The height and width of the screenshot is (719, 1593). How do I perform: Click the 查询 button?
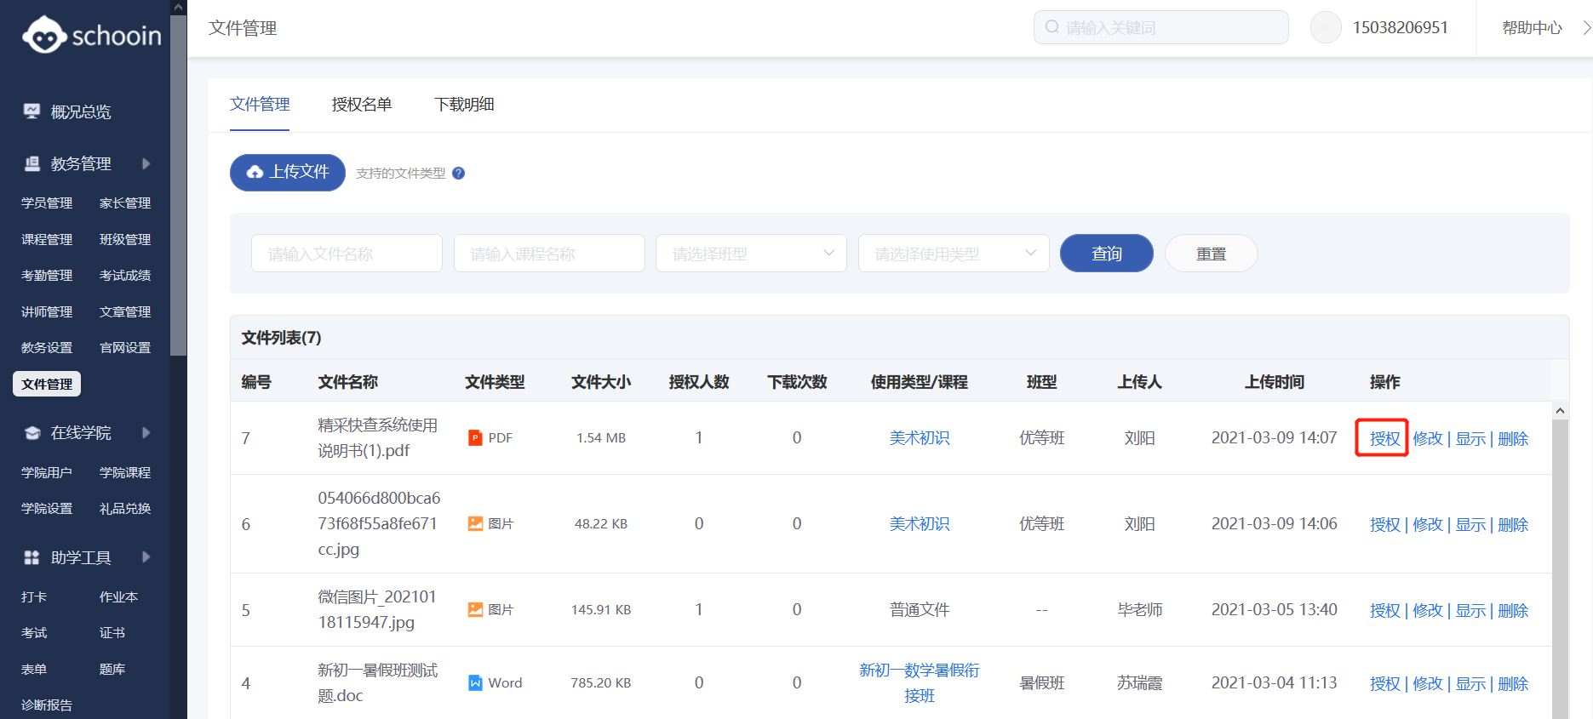tap(1107, 254)
